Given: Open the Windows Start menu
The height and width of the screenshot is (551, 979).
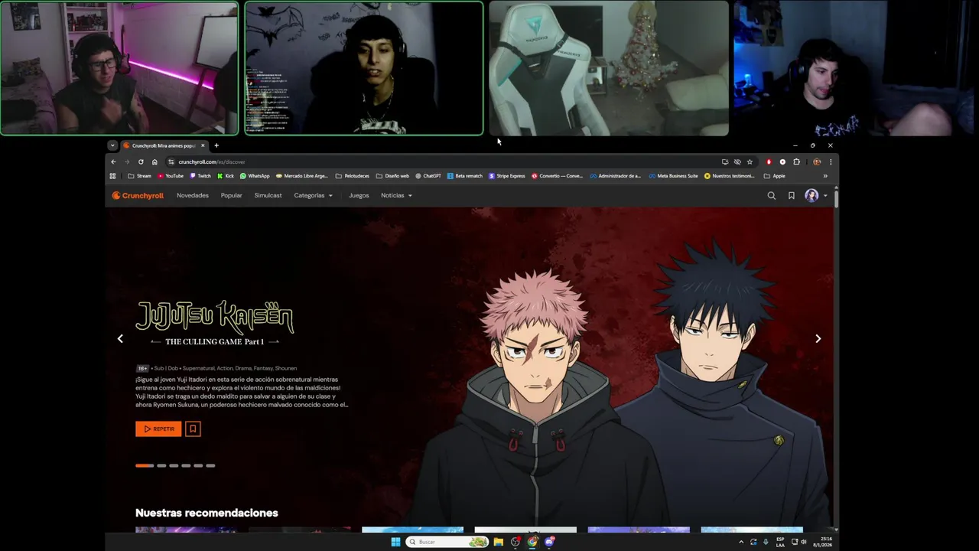Looking at the screenshot, I should point(395,542).
